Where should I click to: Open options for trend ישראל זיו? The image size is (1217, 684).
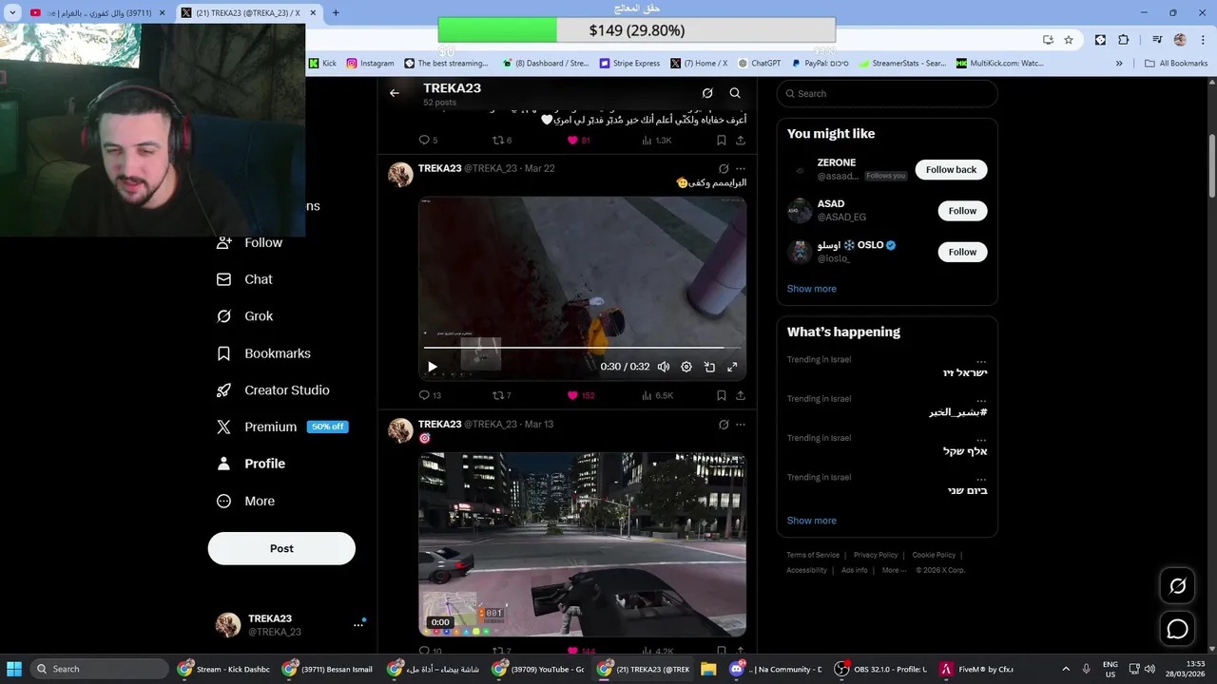click(x=981, y=361)
